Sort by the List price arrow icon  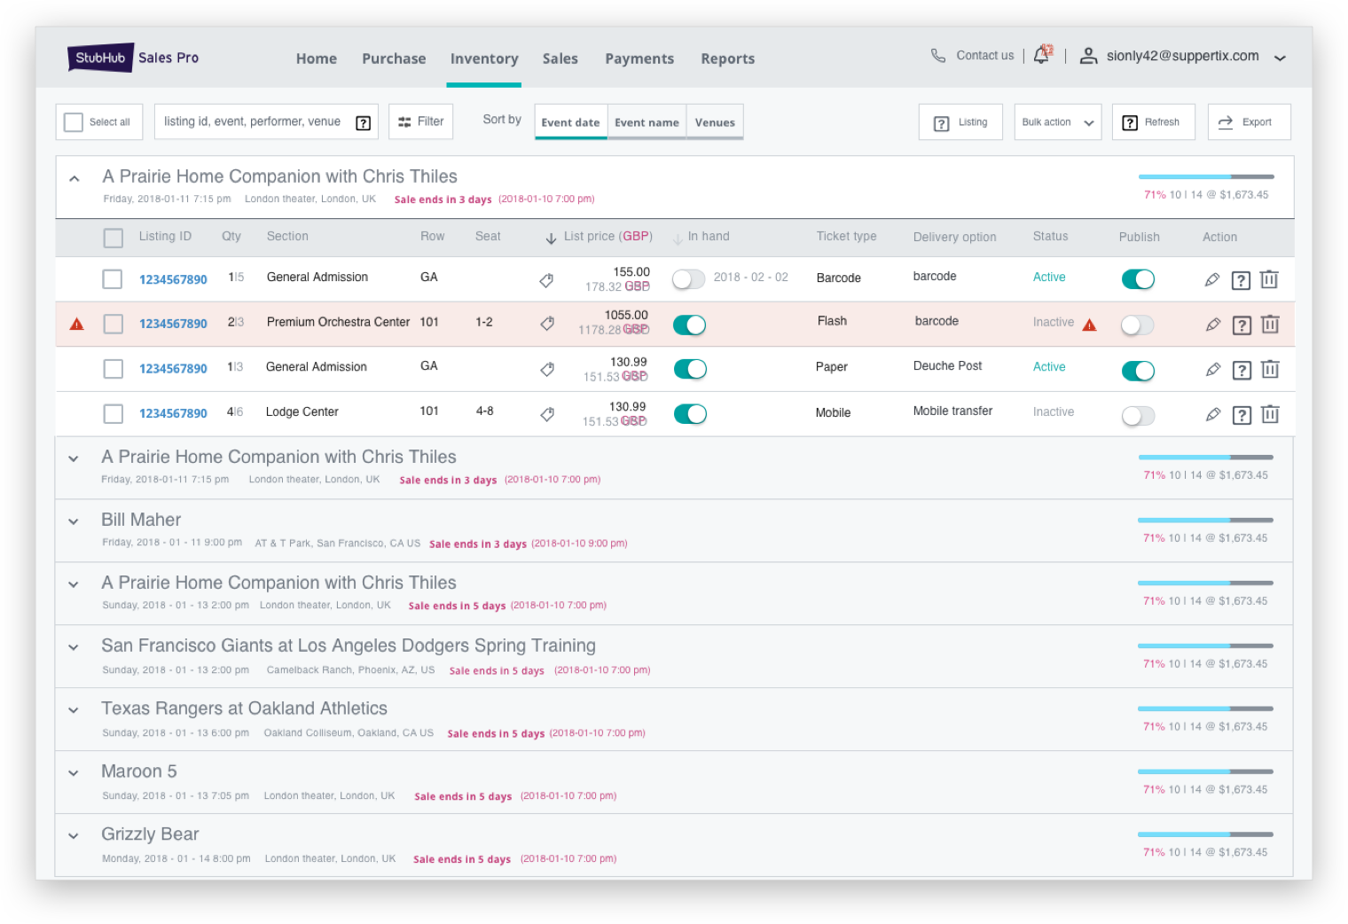tap(551, 238)
